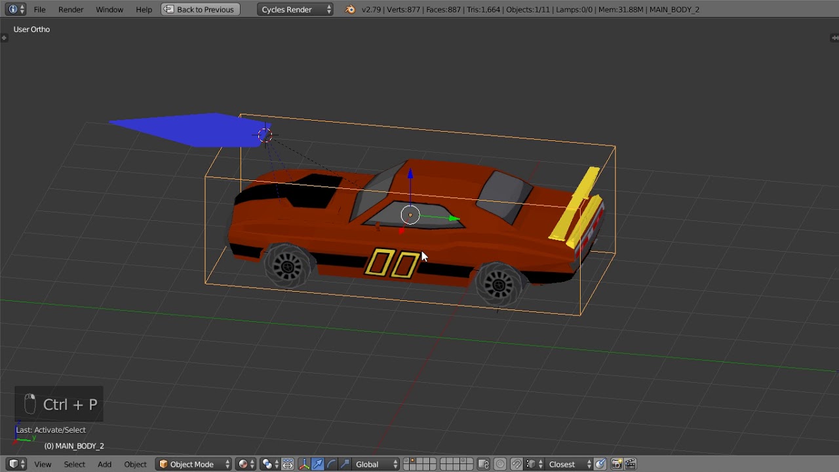This screenshot has width=839, height=472.
Task: Open the Object menu in viewport header
Action: pos(135,464)
